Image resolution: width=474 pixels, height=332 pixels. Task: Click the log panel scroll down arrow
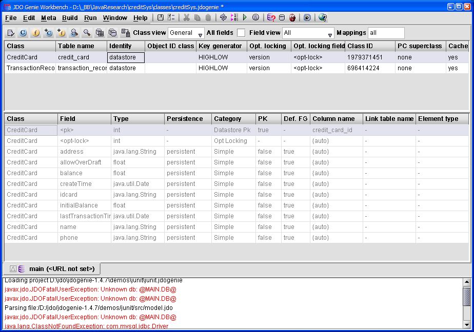(467, 325)
